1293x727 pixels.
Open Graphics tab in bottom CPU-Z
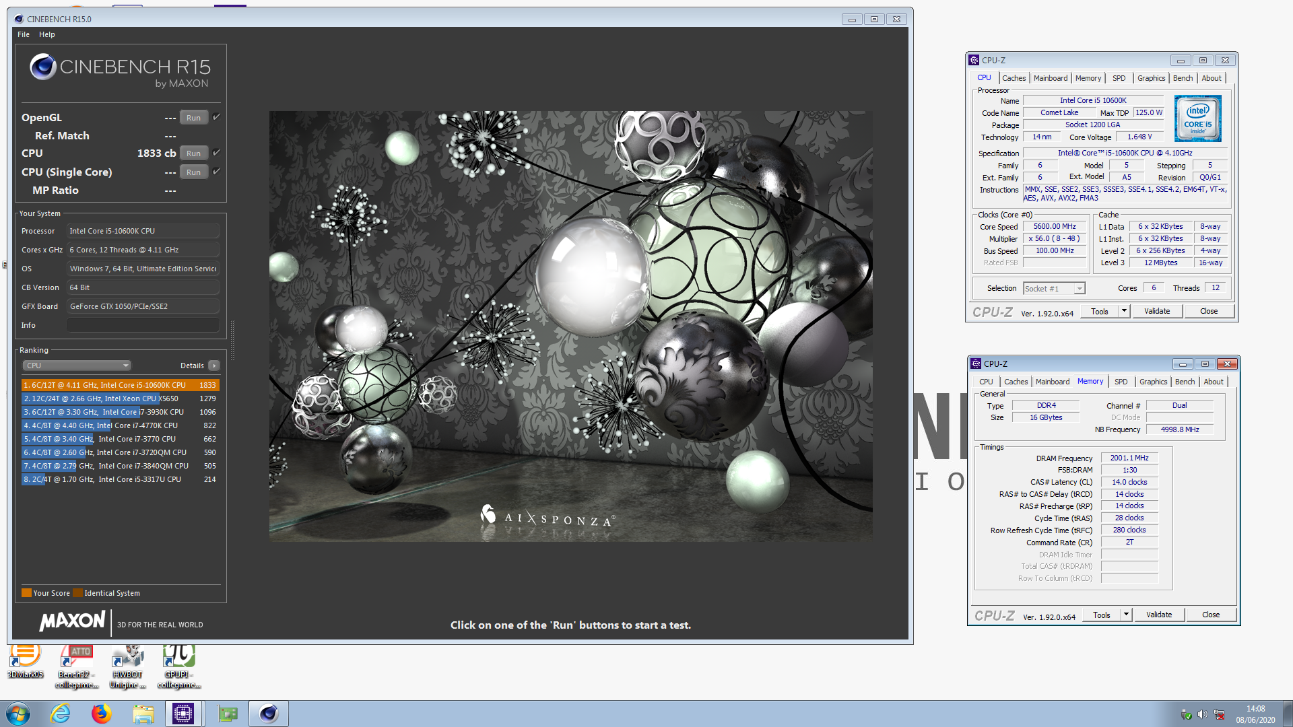pos(1153,382)
